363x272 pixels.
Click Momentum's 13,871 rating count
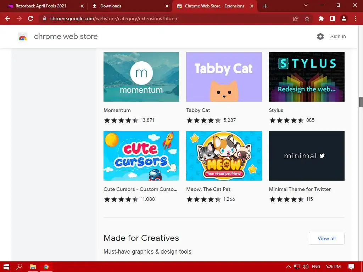click(147, 120)
